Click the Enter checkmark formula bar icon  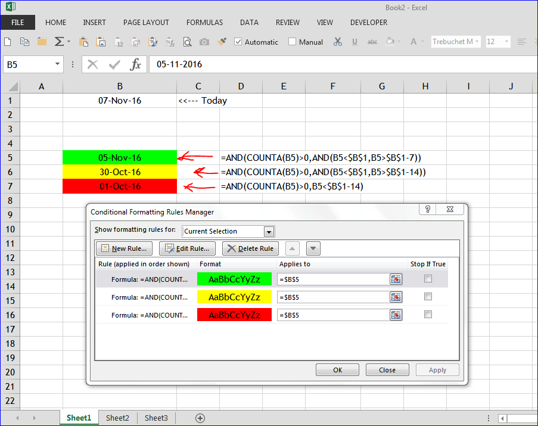pyautogui.click(x=114, y=64)
